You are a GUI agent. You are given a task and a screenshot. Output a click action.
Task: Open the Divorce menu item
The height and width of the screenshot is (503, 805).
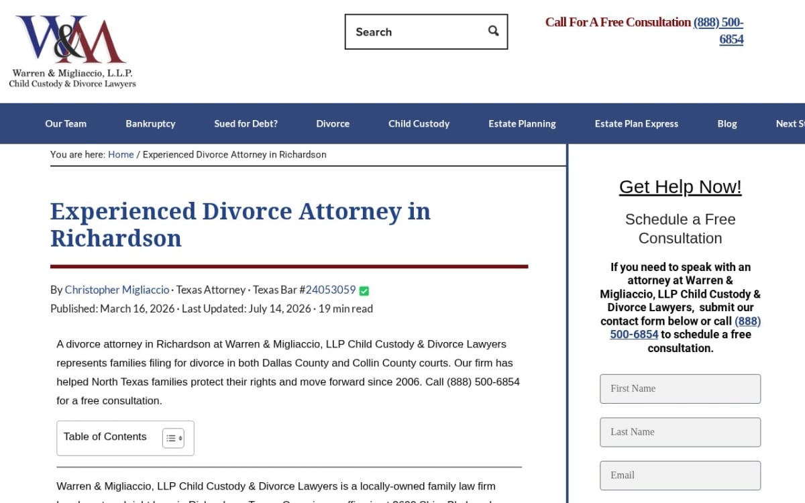click(333, 123)
